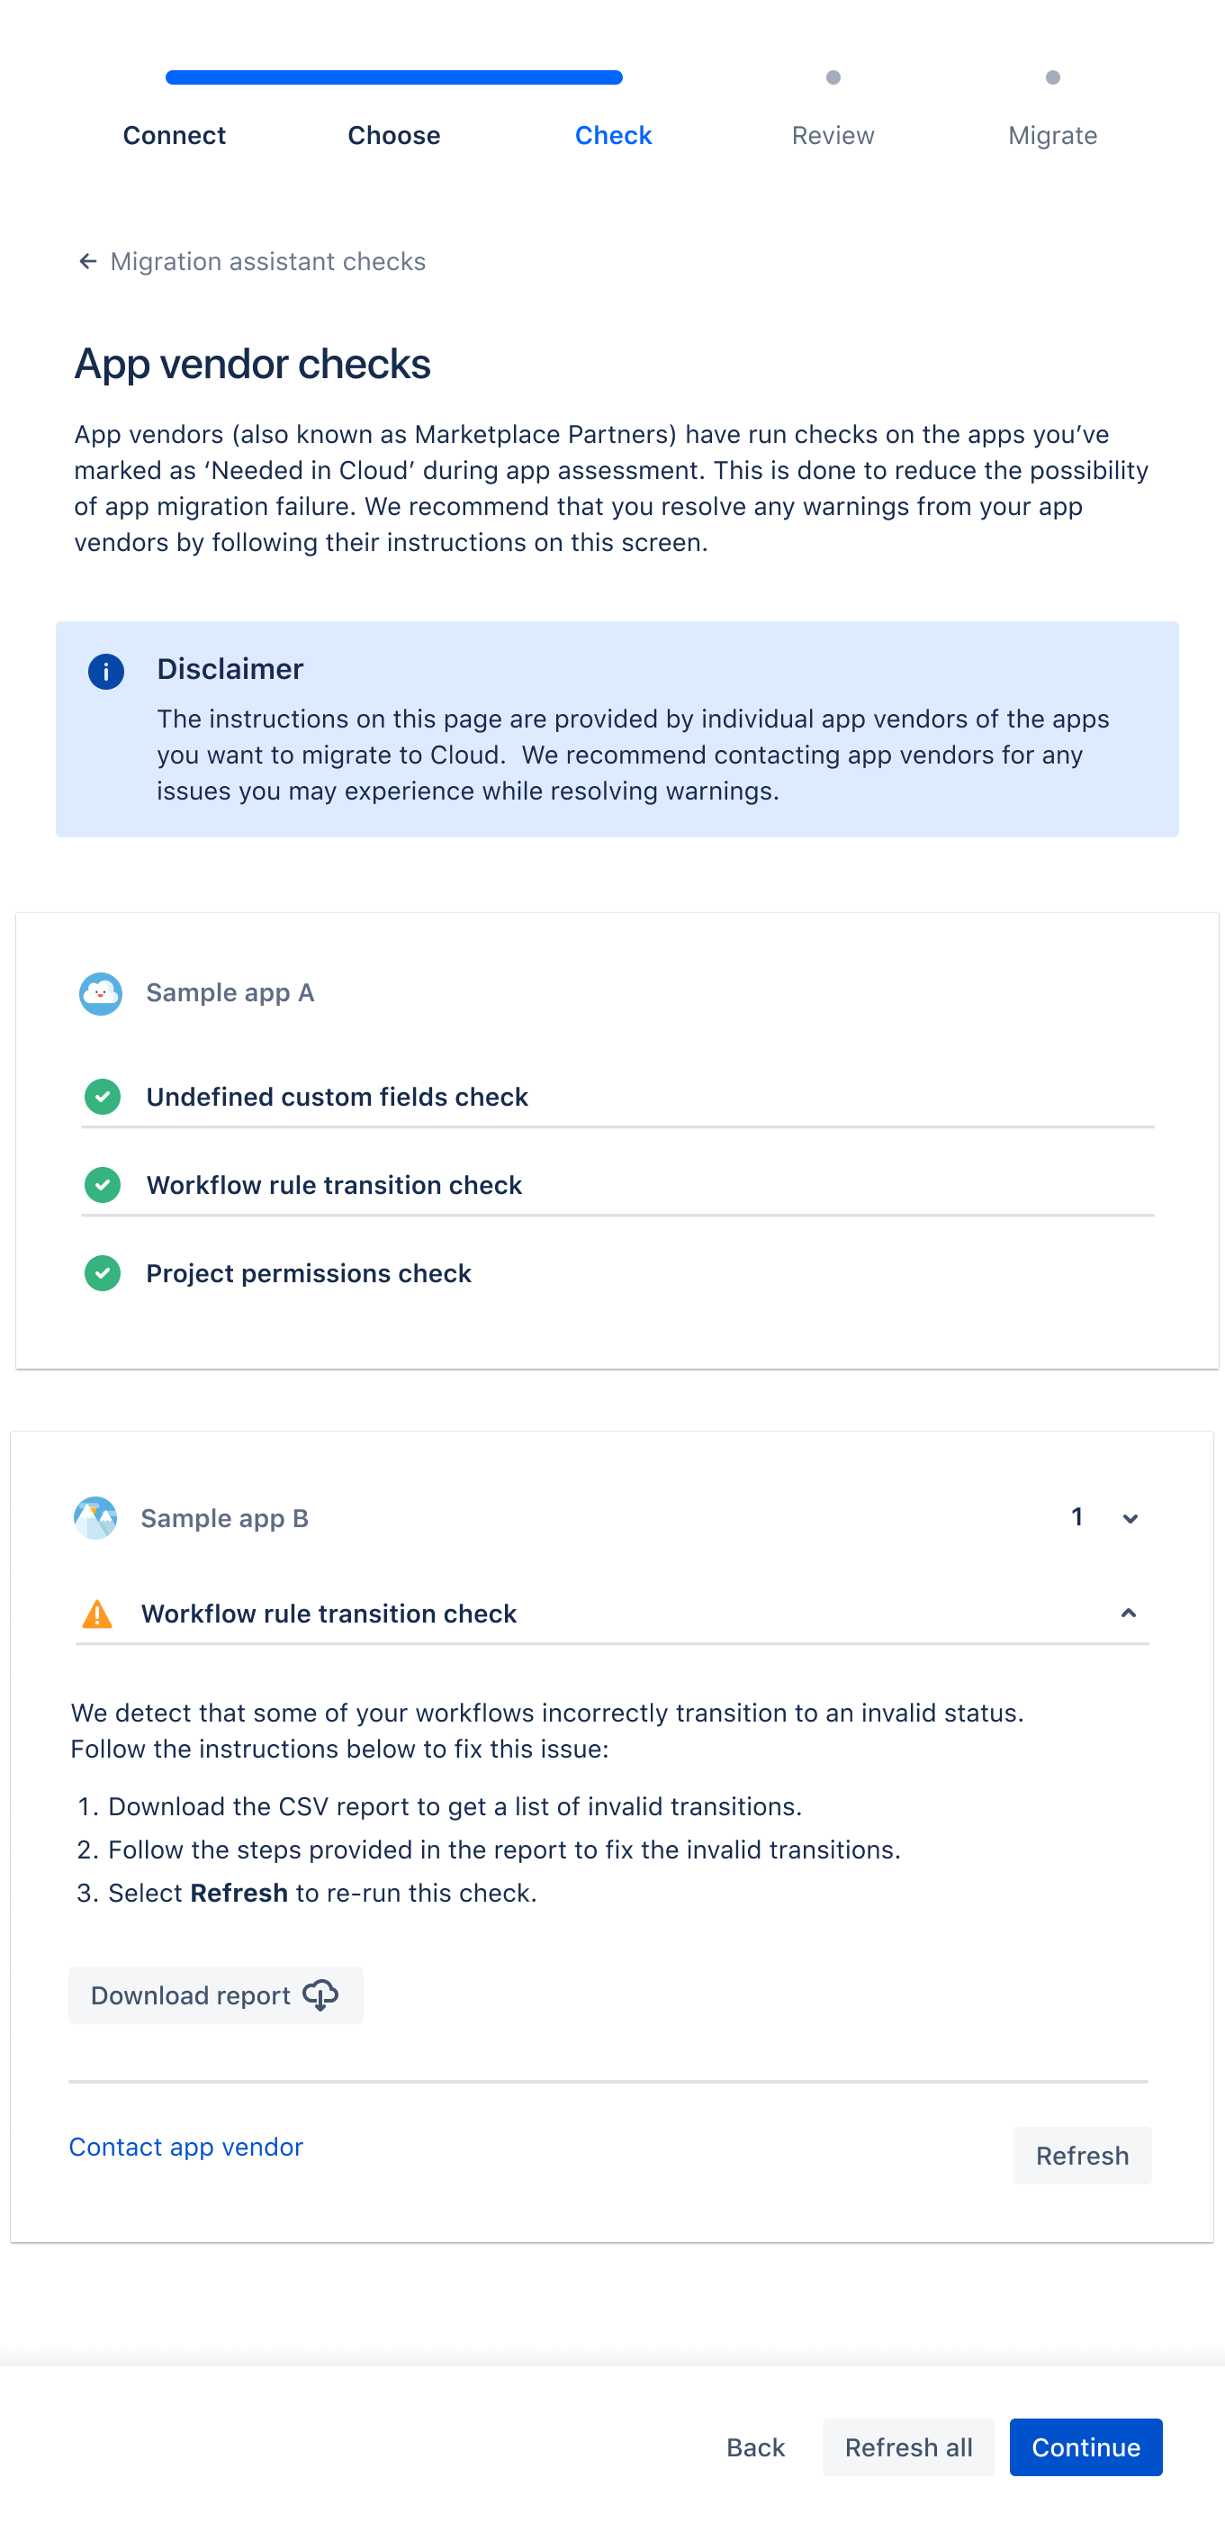Click the Contact app vendor link
This screenshot has height=2523, width=1225.
tap(186, 2146)
